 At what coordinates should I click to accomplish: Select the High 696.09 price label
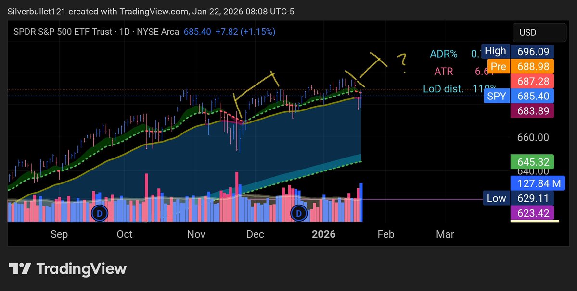coord(518,51)
